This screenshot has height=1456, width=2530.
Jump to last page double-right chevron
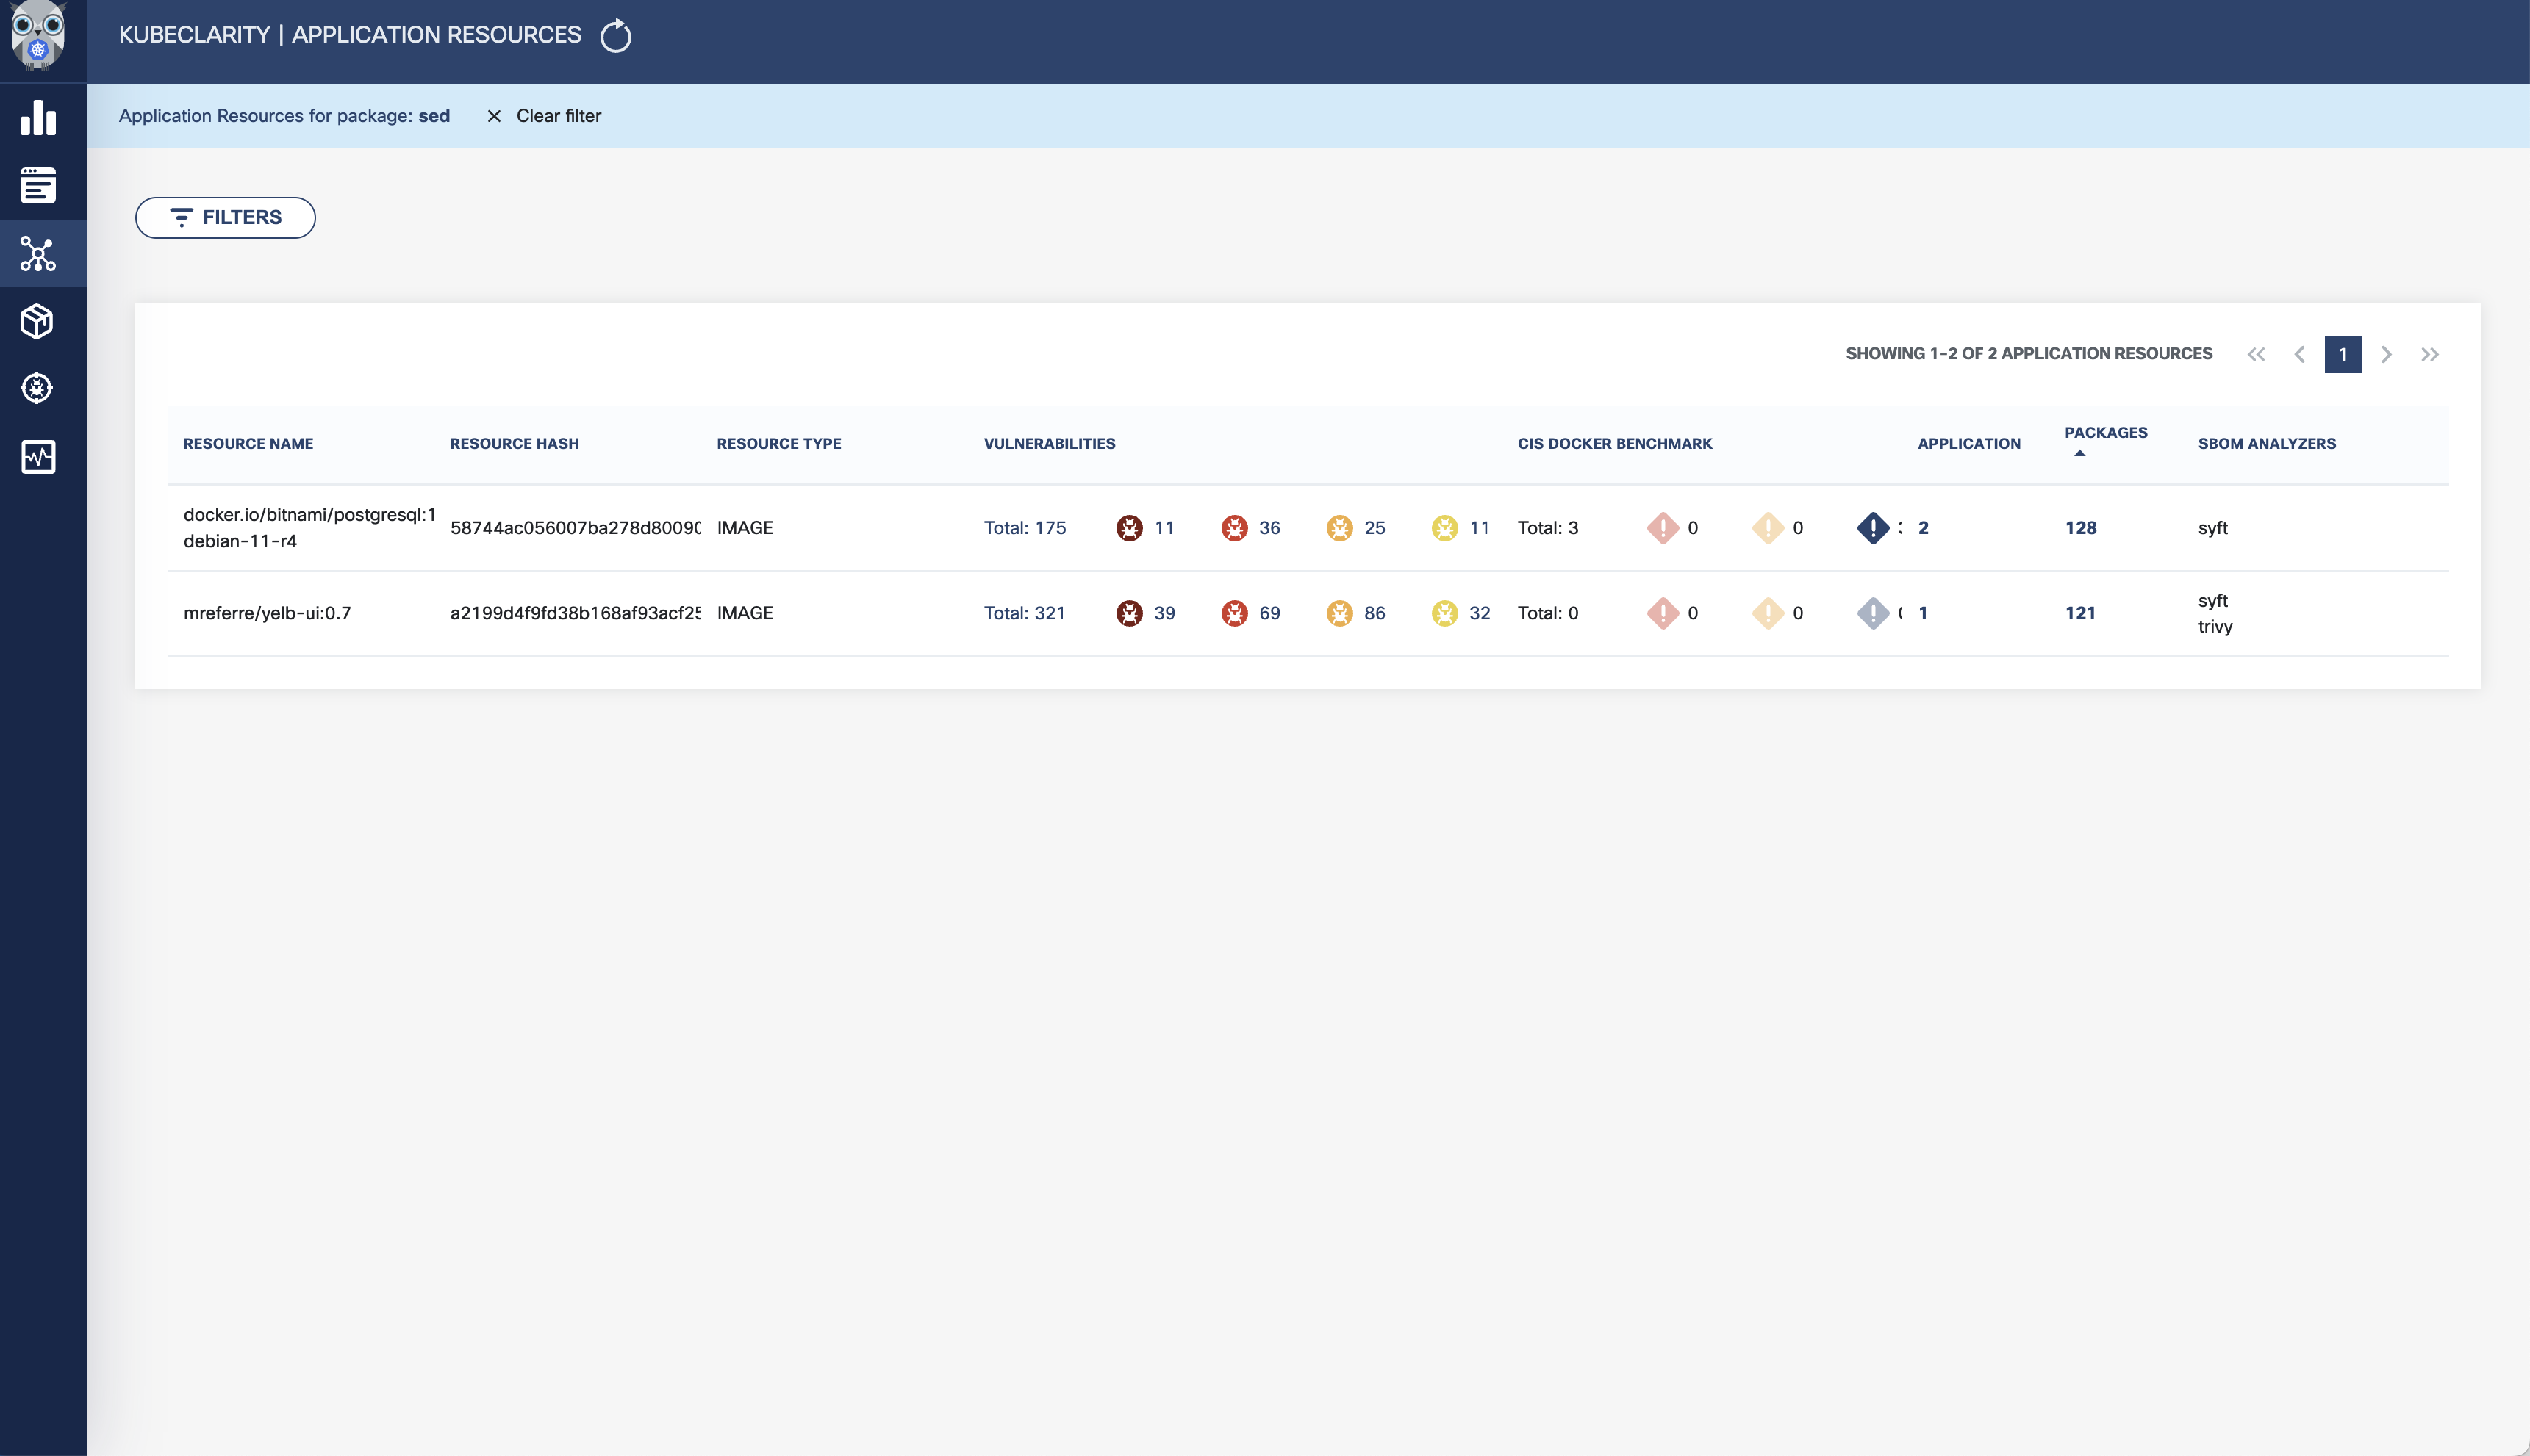2430,354
